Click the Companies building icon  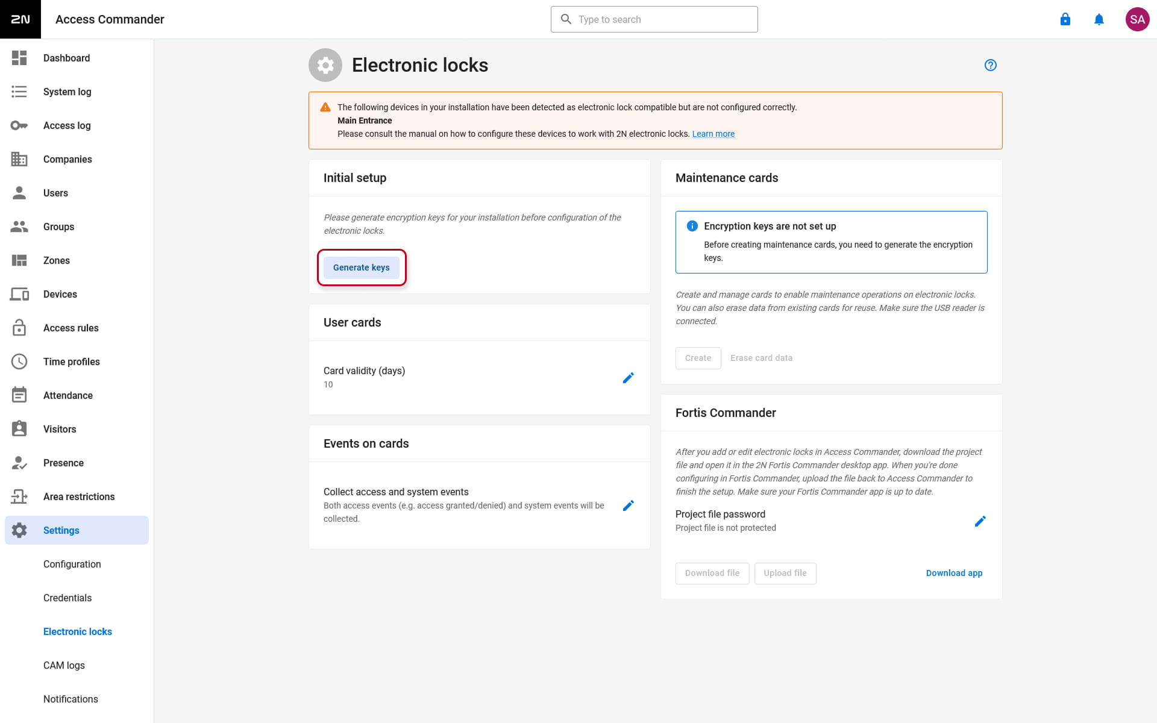pyautogui.click(x=19, y=159)
